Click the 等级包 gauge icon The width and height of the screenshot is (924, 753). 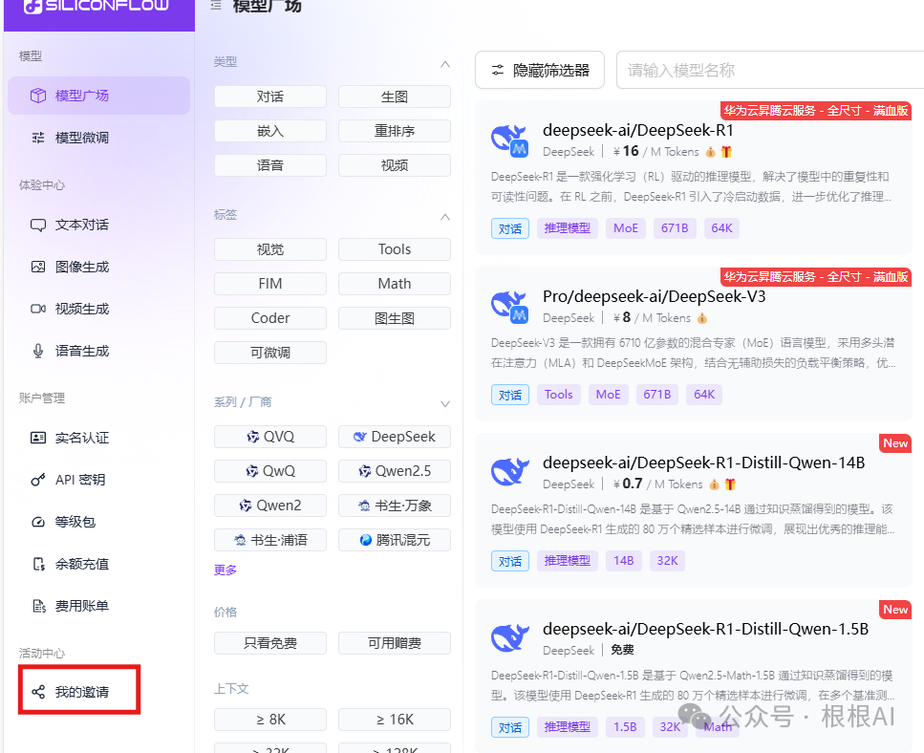[x=38, y=522]
